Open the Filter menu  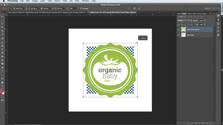coord(65,1)
